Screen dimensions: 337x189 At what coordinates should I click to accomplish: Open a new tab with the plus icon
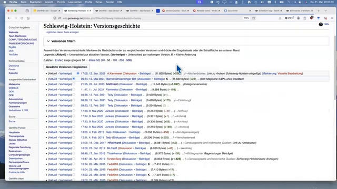click(319, 10)
